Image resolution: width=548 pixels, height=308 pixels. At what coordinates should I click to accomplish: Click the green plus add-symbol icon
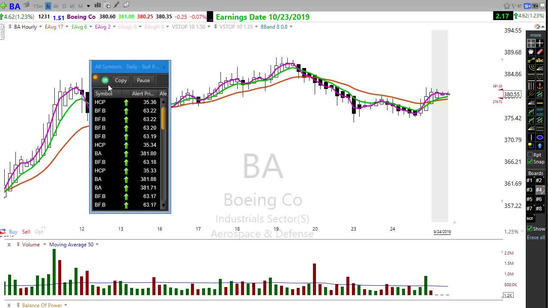click(x=3, y=6)
